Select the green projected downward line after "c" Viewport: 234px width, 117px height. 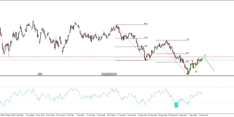pos(209,64)
